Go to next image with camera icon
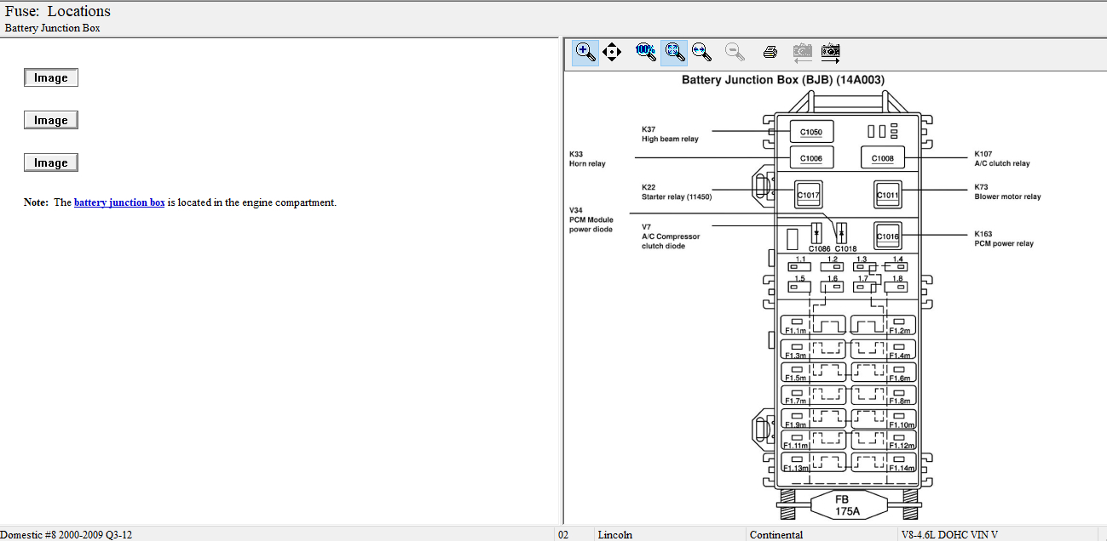The height and width of the screenshot is (541, 1107). click(x=831, y=52)
